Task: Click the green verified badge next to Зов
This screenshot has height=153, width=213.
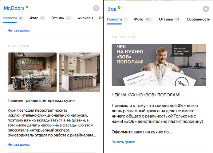Action: [x=119, y=8]
